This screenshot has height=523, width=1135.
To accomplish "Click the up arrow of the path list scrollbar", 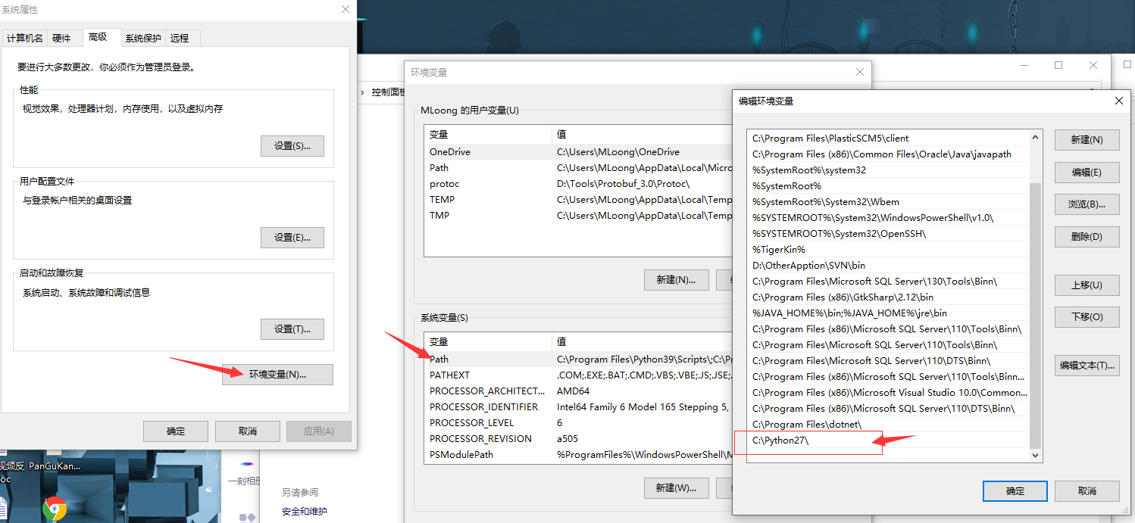I will (1036, 137).
